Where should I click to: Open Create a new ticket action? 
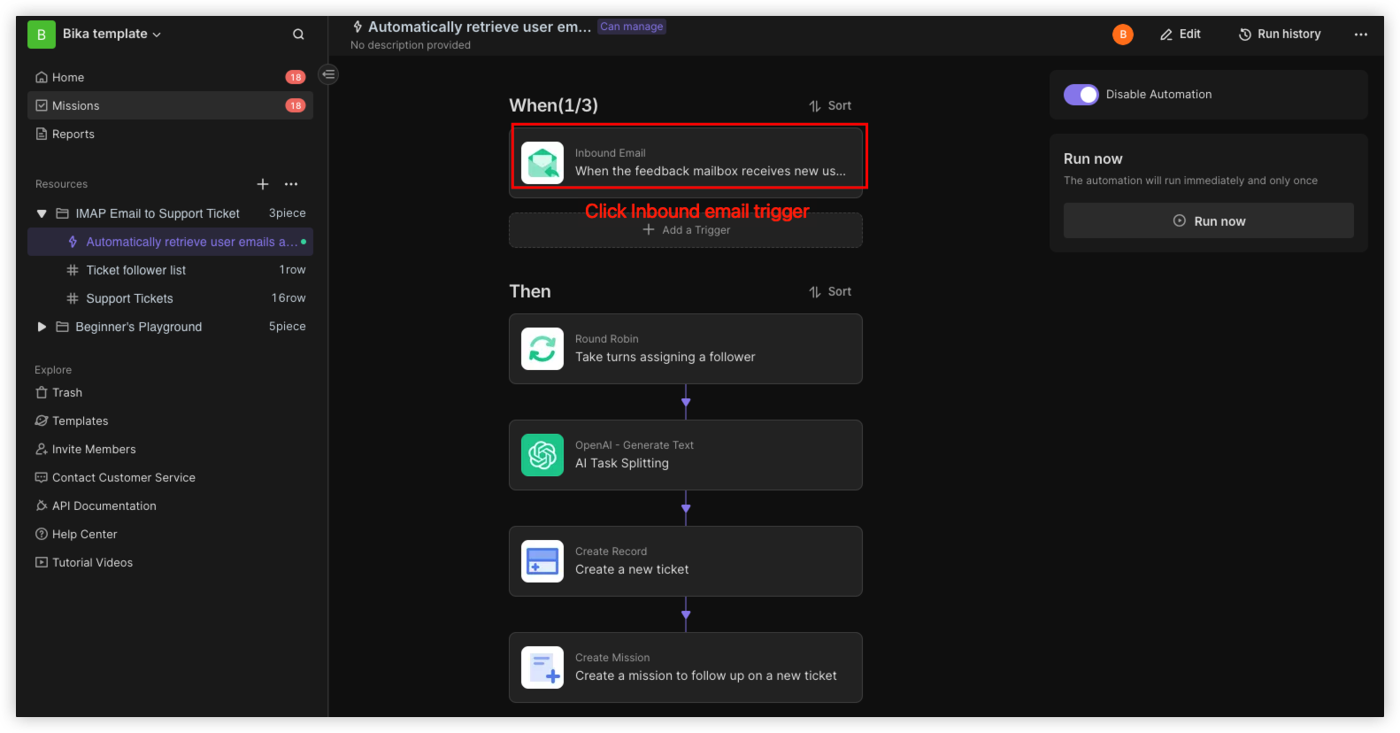coord(686,561)
